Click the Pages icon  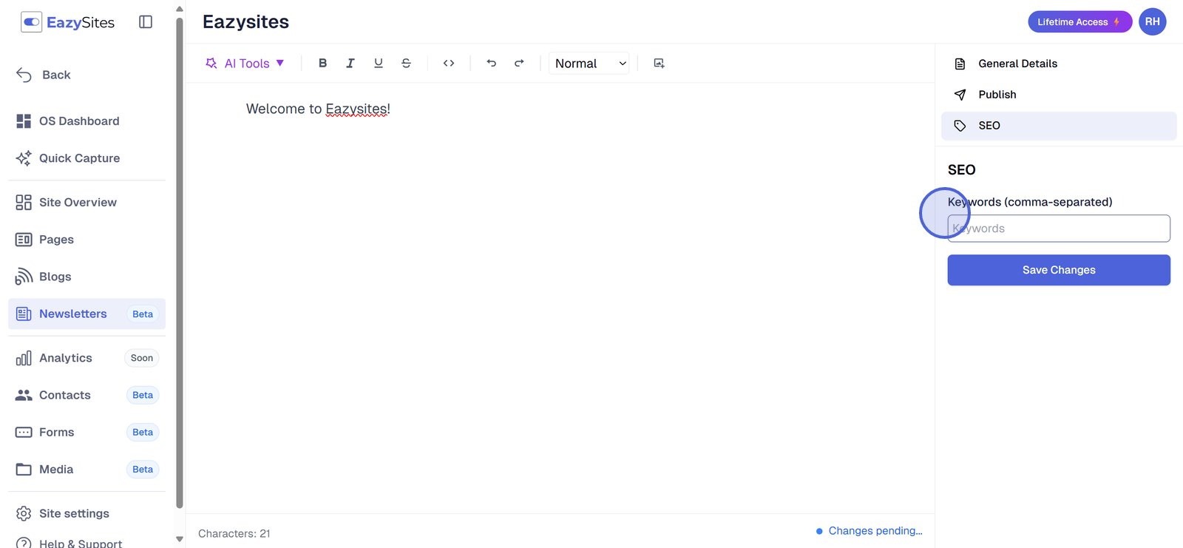point(24,240)
